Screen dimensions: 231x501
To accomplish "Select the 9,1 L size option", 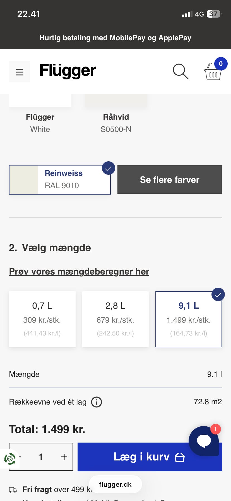I will tap(189, 319).
